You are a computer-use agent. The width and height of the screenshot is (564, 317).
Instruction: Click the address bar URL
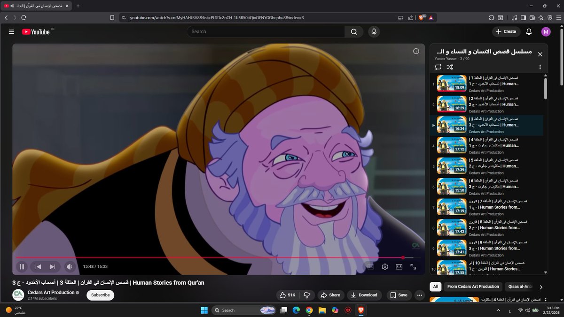(217, 17)
